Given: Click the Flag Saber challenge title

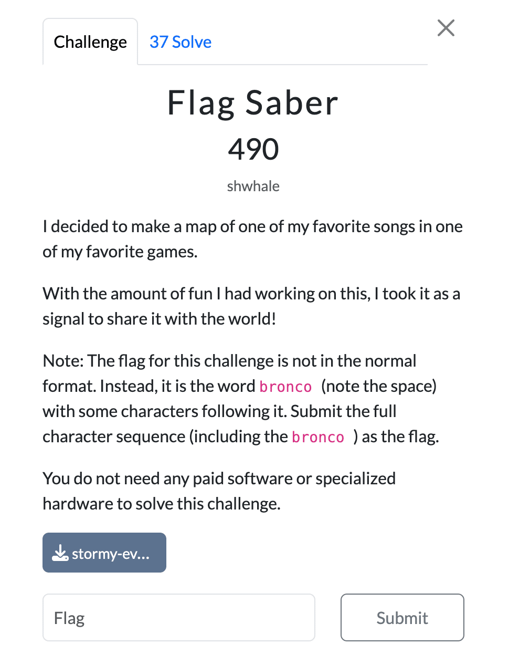Looking at the screenshot, I should tap(253, 103).
